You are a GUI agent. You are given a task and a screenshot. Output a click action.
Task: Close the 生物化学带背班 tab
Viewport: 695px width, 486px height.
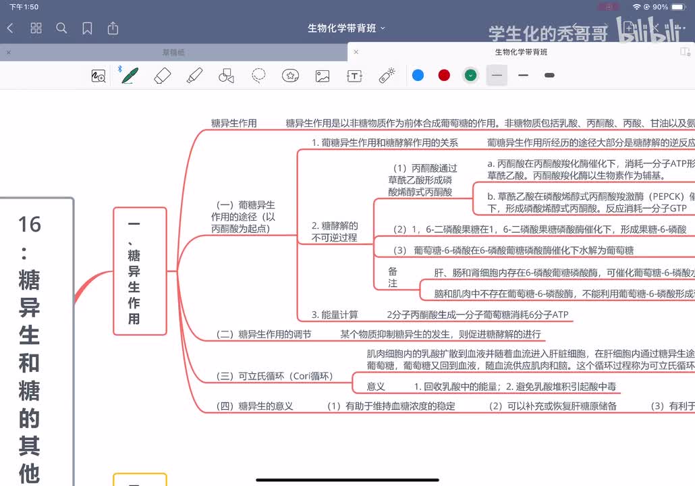click(x=356, y=52)
